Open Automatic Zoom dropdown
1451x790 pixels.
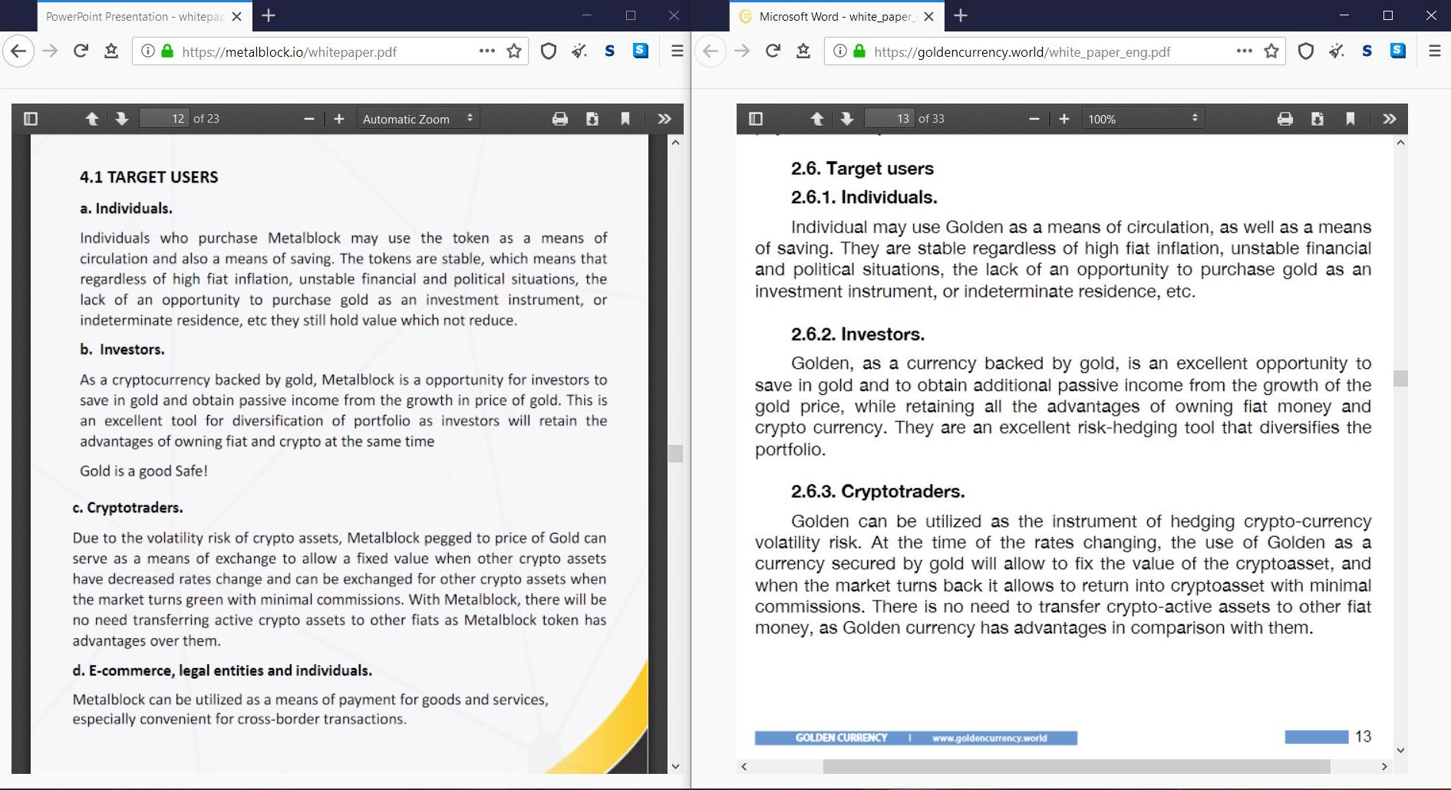(x=418, y=119)
